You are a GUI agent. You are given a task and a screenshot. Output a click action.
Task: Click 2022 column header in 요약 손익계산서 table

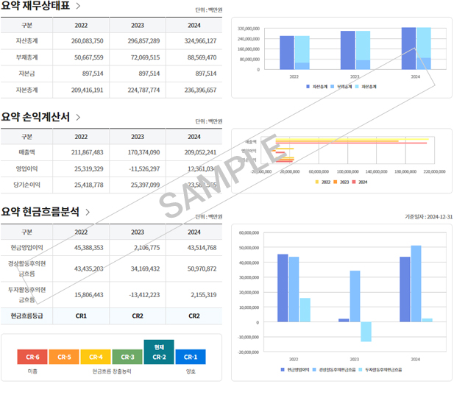coord(81,137)
